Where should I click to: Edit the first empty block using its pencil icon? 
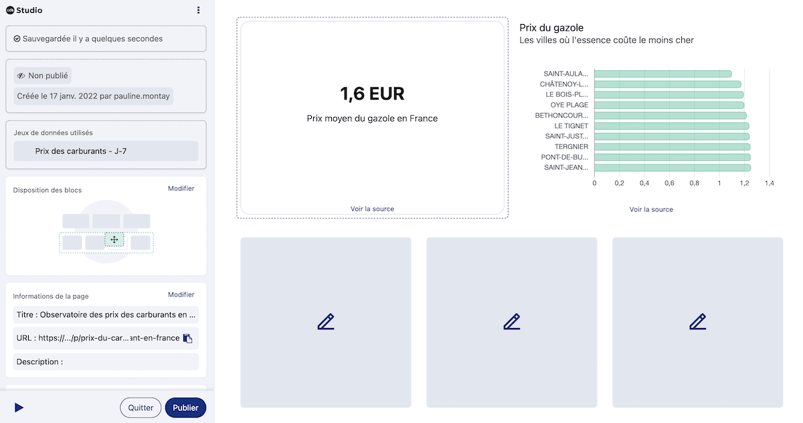pos(326,322)
